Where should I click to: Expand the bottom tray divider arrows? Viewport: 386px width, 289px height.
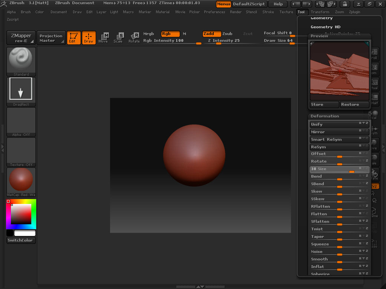pos(200,286)
